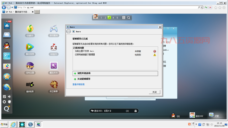
Task: Click IE refresh button
Action: 206,7
